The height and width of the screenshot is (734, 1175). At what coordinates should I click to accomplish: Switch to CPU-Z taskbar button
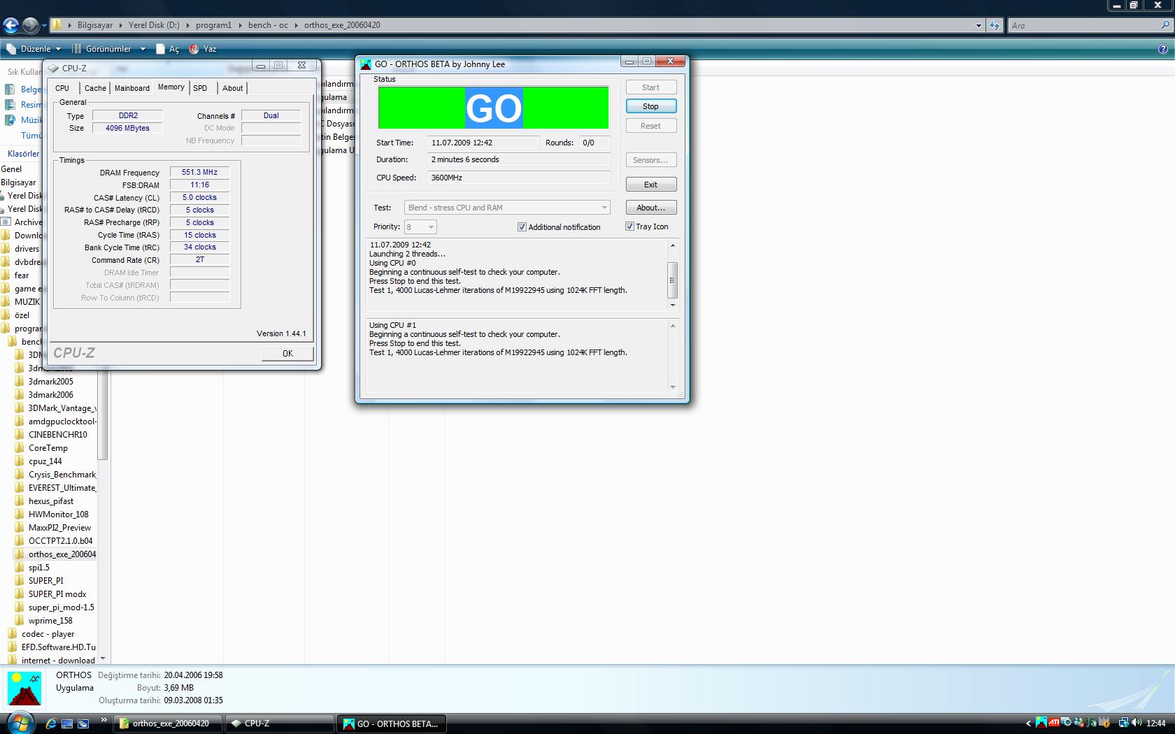point(278,724)
